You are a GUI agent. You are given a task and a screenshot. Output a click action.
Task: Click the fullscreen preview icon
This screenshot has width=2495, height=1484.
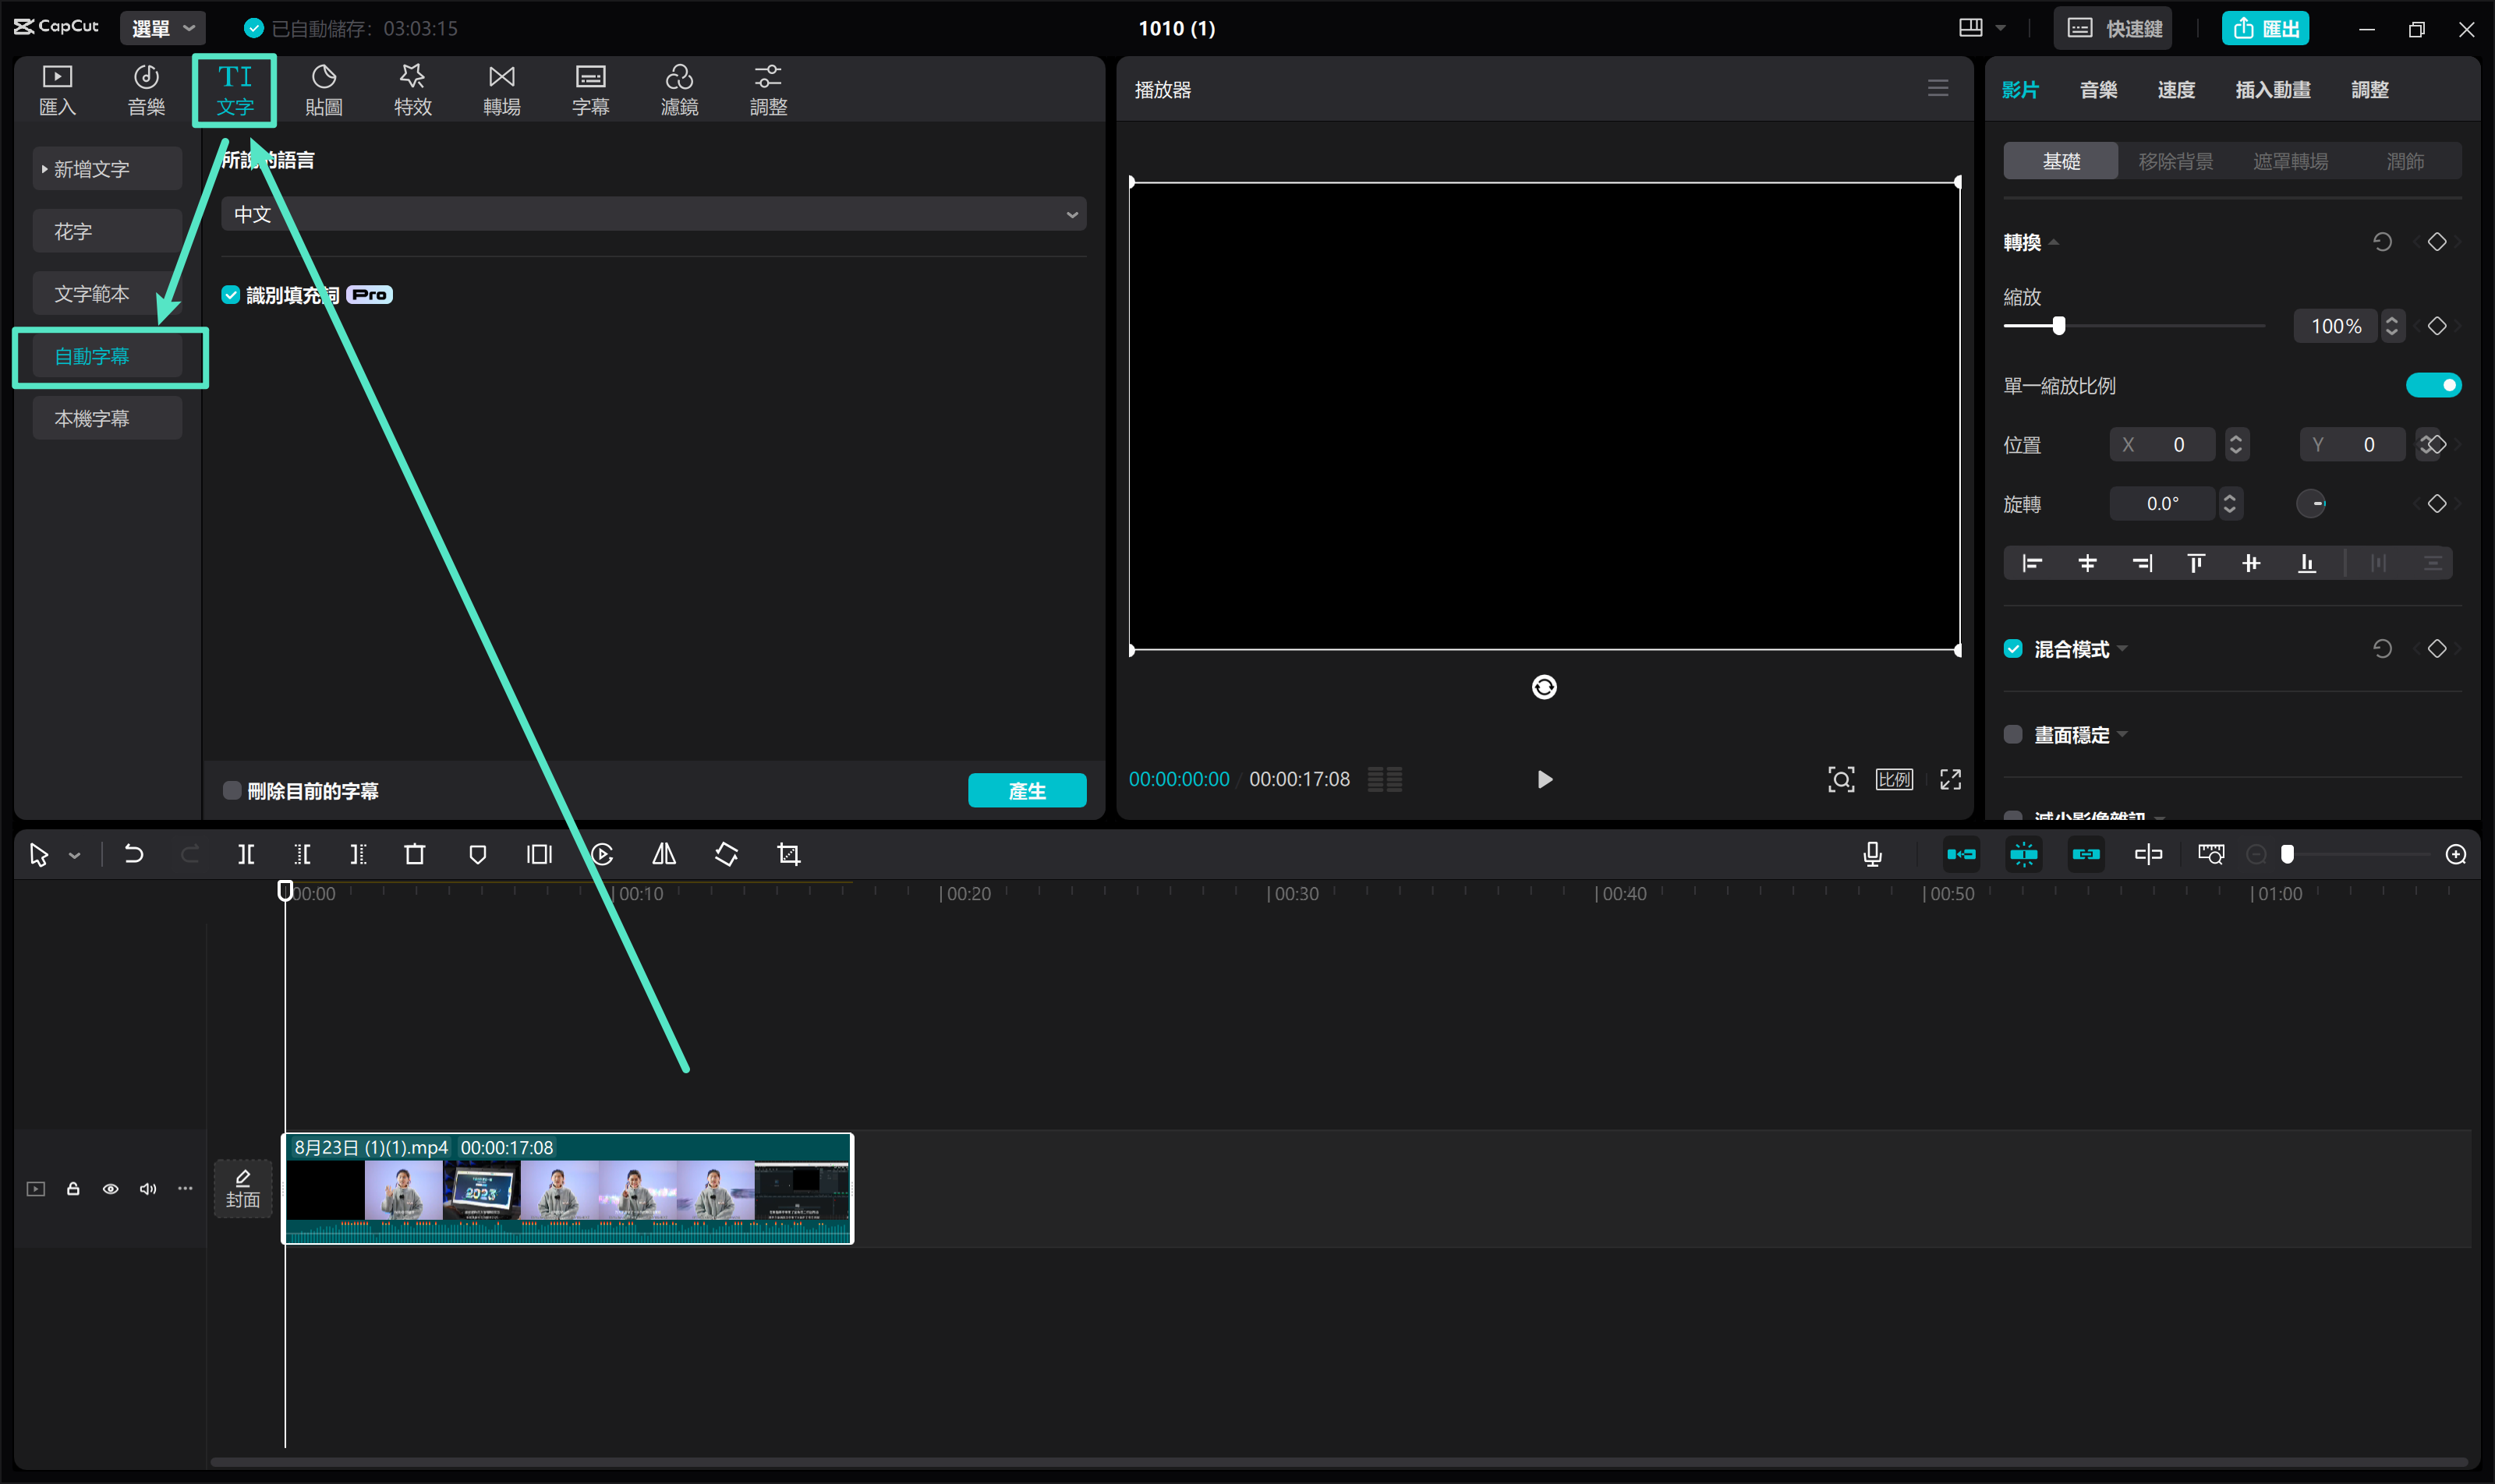(x=1951, y=779)
